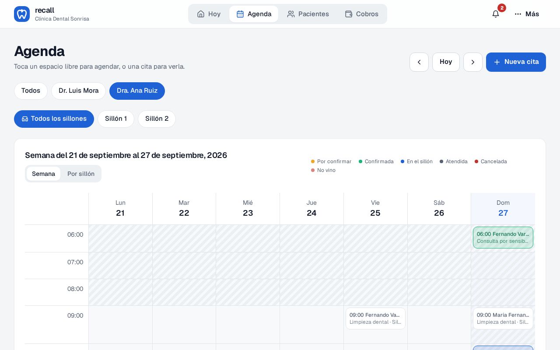Filter agenda by Dra. Ana Ruiz
The width and height of the screenshot is (560, 350).
point(137,91)
